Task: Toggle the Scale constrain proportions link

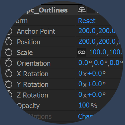Action: [x=82, y=52]
